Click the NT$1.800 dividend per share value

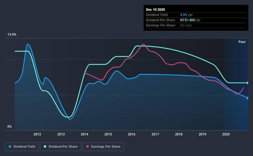tap(188, 20)
